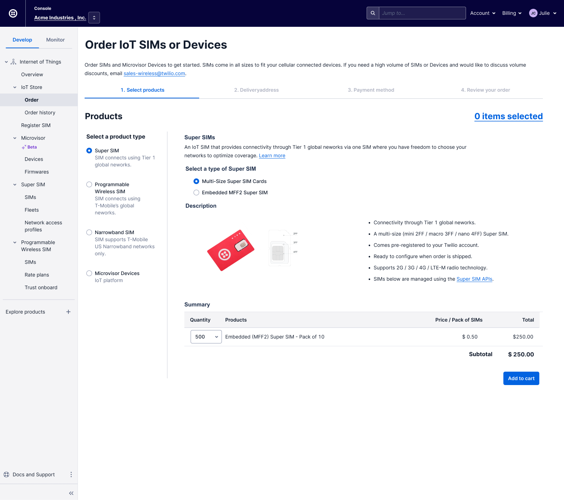Screen dimensions: 564x500
Task: Choose the Embedded MFF2 Super SIM option
Action: pos(196,193)
